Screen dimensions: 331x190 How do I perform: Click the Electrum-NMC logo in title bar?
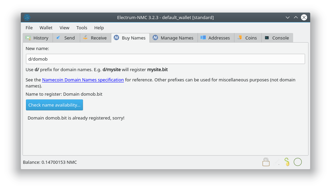click(x=27, y=17)
